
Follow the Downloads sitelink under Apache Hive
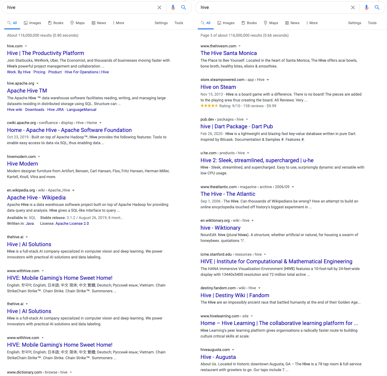pyautogui.click(x=35, y=110)
